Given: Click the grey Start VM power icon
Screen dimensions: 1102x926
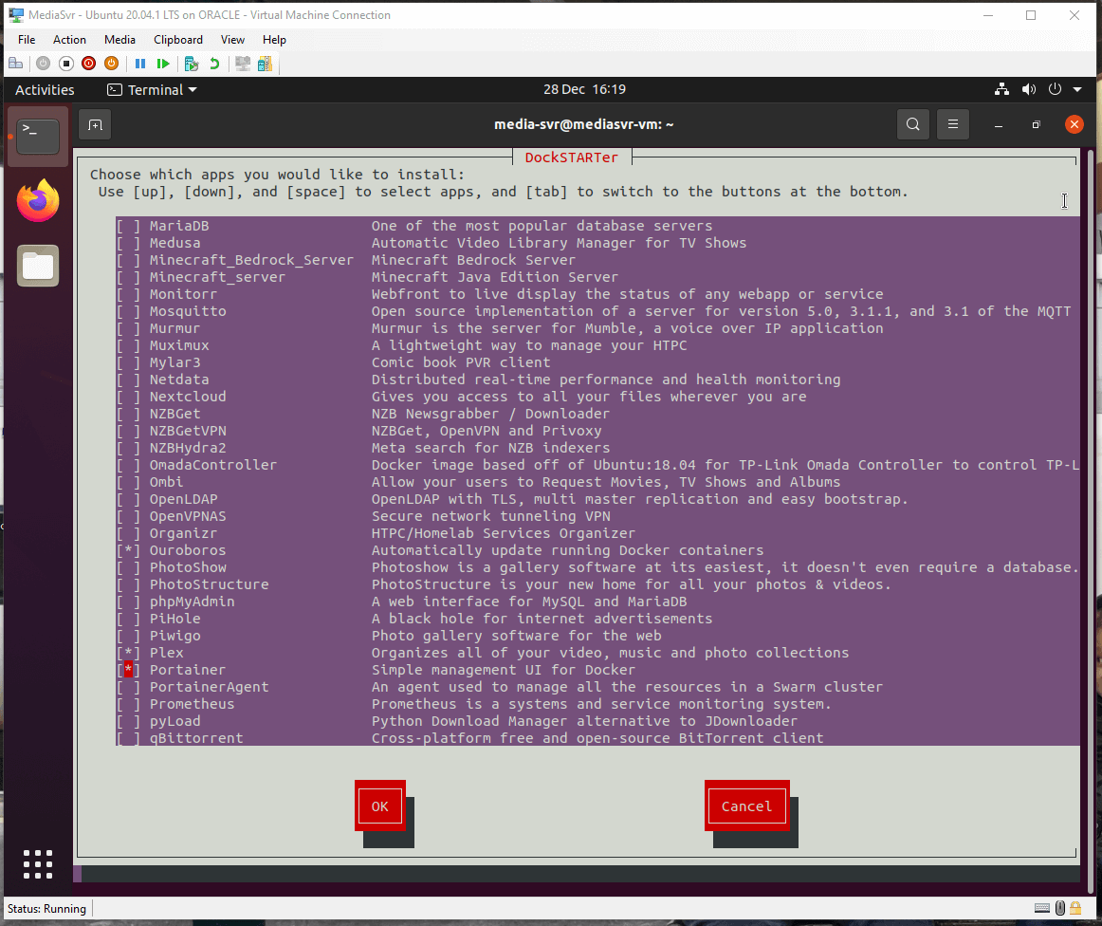Looking at the screenshot, I should point(43,64).
